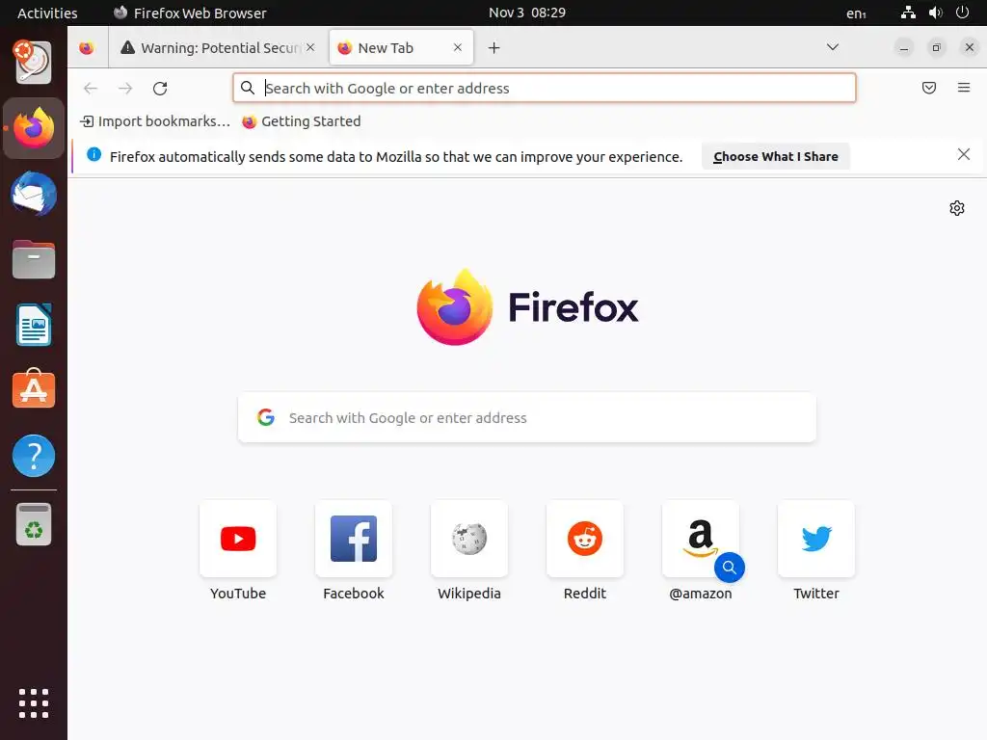Click the info icon in notification bar
The width and height of the screenshot is (987, 740).
tap(93, 155)
